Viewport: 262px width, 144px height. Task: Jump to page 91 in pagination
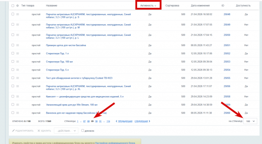pos(100,121)
